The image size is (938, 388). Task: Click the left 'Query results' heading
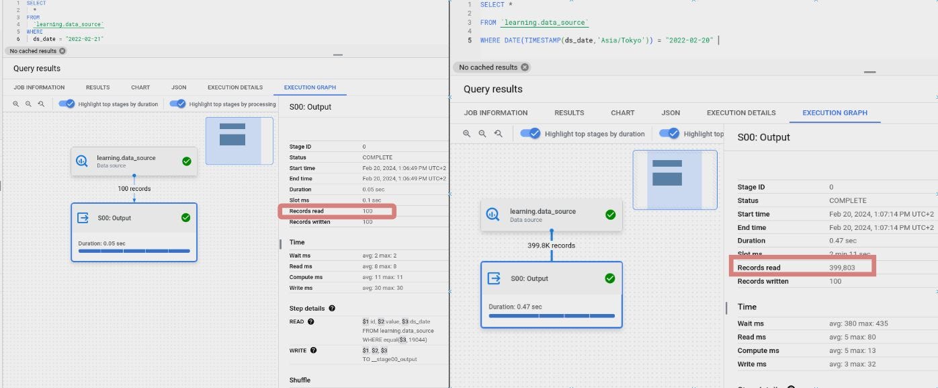pyautogui.click(x=36, y=69)
